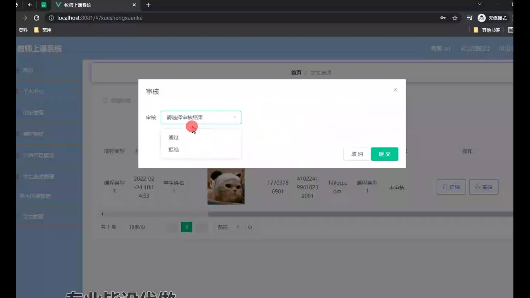Click the 操作 column header
The width and height of the screenshot is (530, 298).
(x=467, y=151)
